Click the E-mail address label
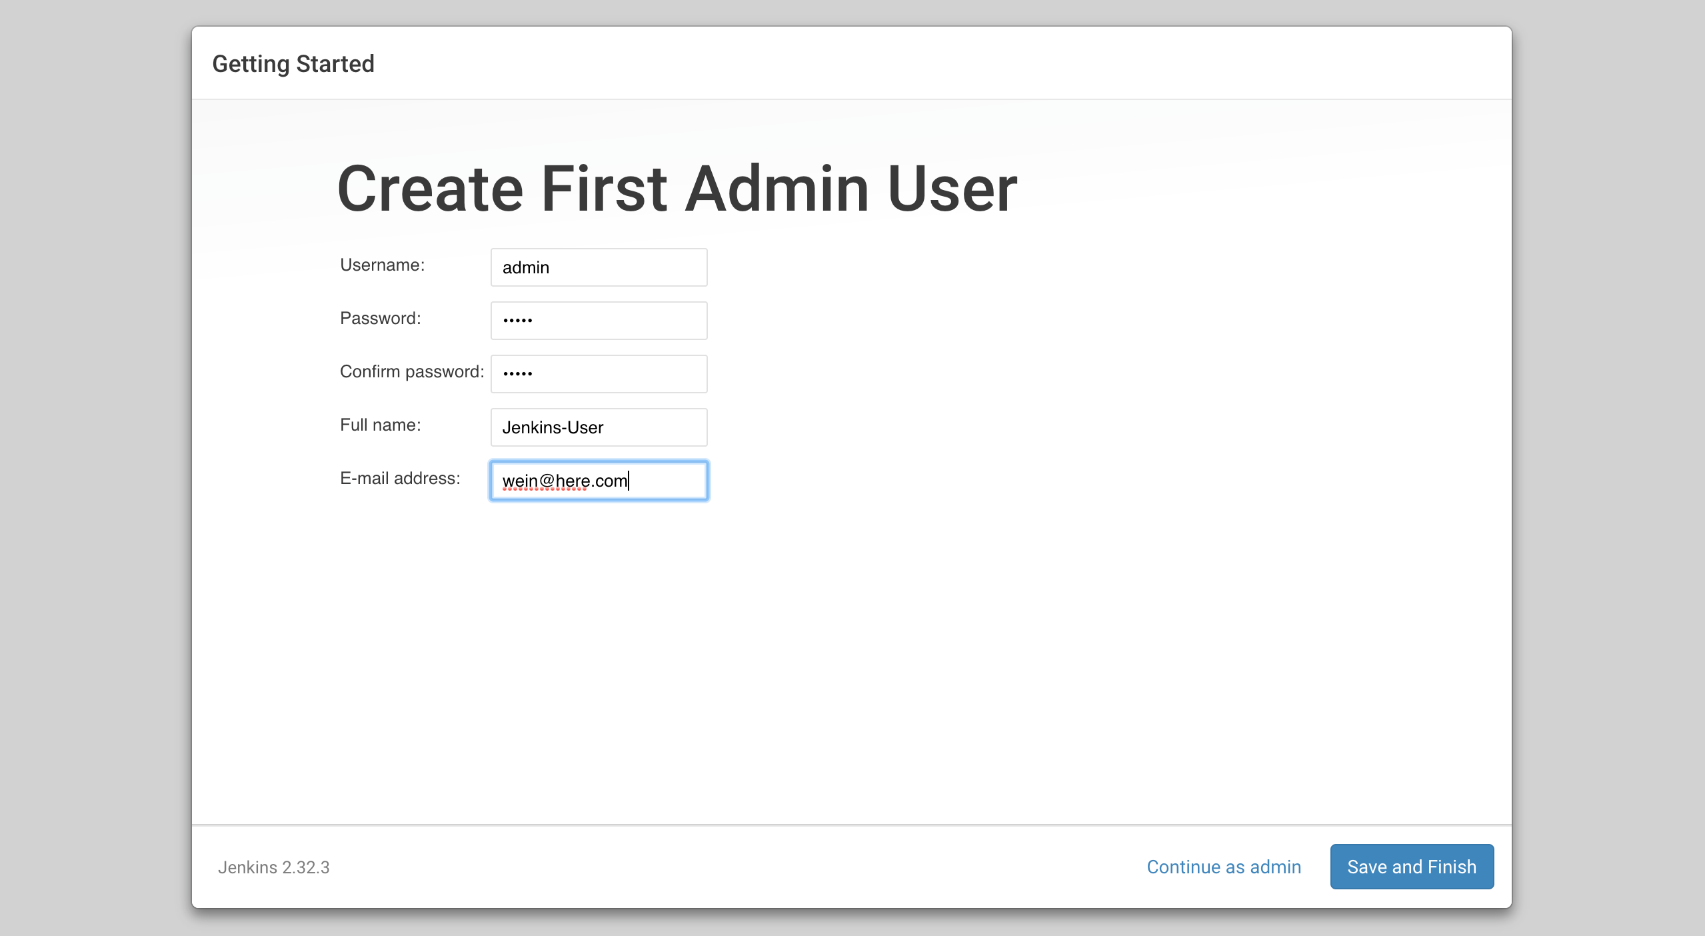Image resolution: width=1705 pixels, height=936 pixels. [x=400, y=478]
